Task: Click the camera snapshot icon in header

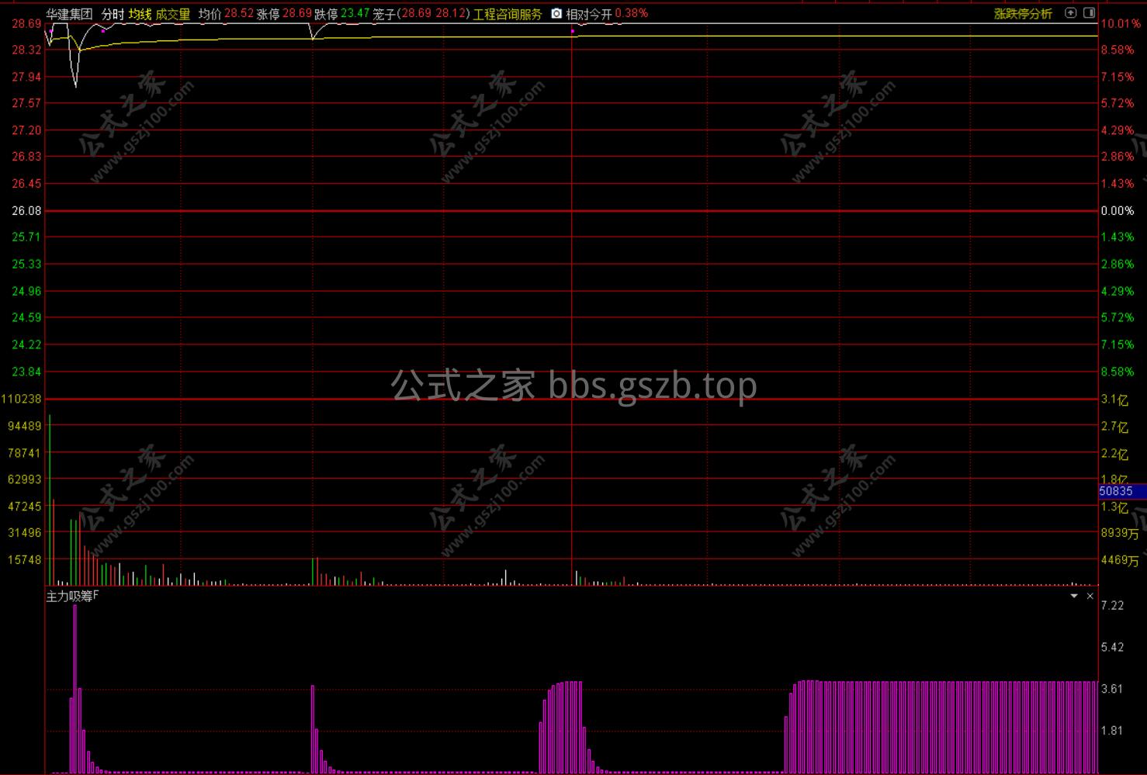Action: (556, 13)
